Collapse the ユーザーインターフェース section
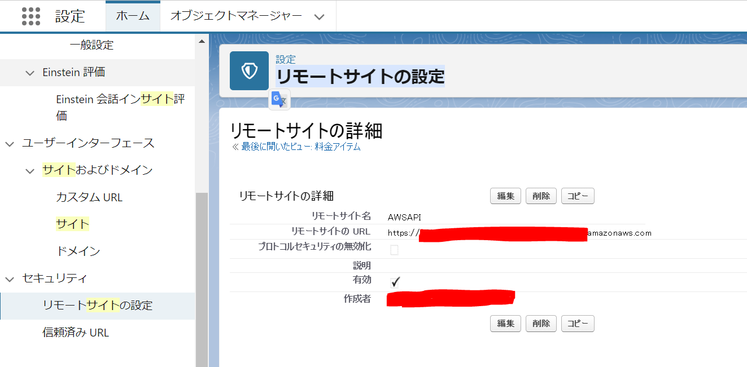Screen dimensions: 747x367 10,144
